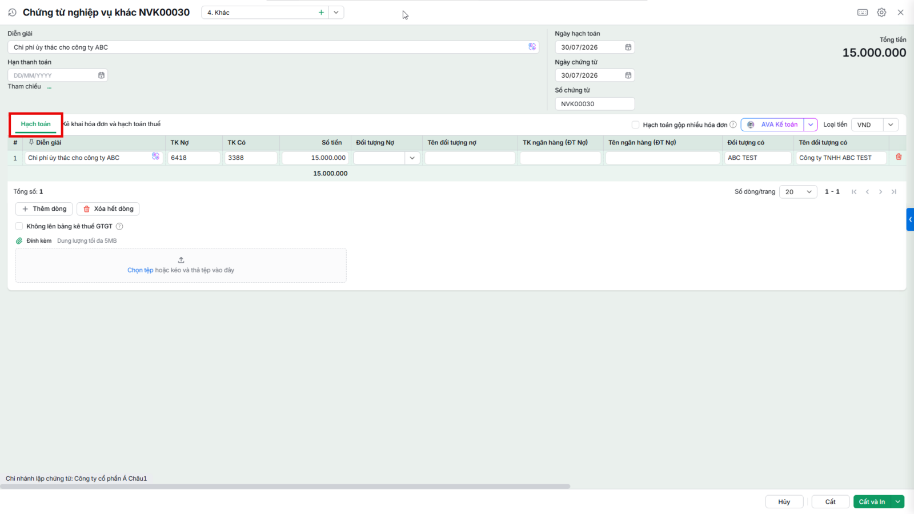Image resolution: width=914 pixels, height=514 pixels.
Task: Open the keyboard shortcuts icon
Action: coord(863,13)
